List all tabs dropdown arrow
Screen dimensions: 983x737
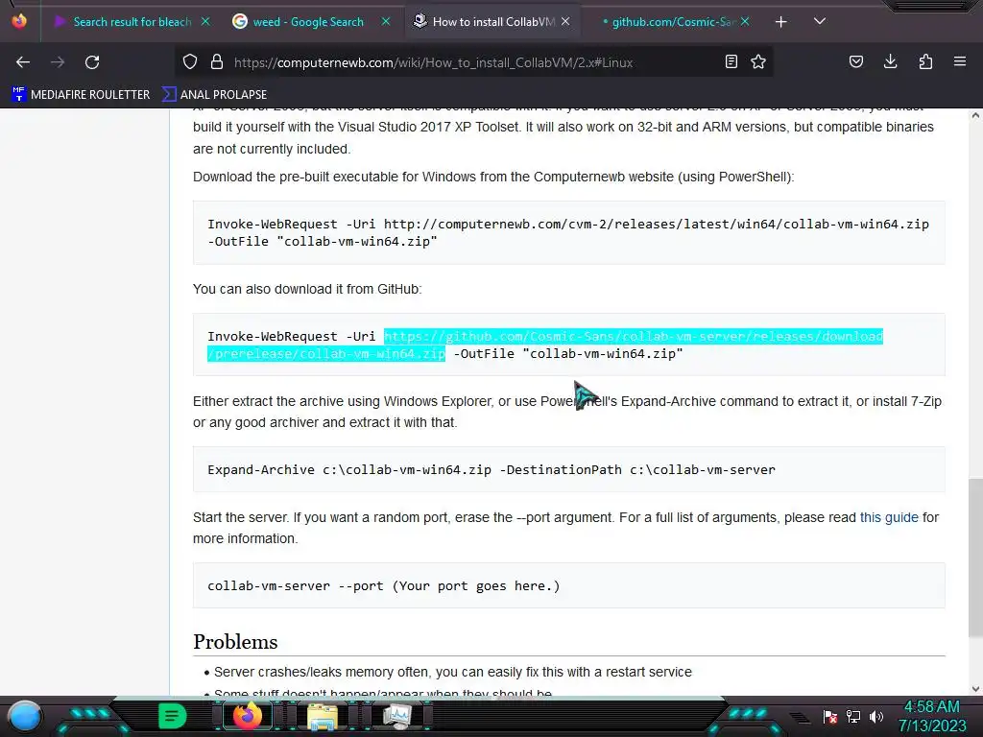(820, 21)
